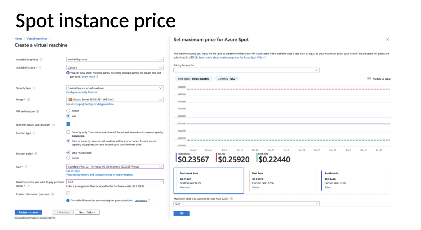Click the Time span Three months filter
Viewport: 421px width, 230px height.
click(193, 79)
